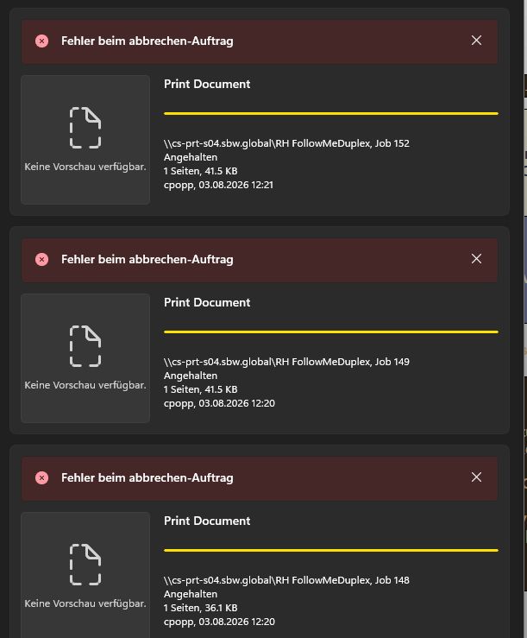Click the yellow progress bar of Job 148

(x=331, y=551)
